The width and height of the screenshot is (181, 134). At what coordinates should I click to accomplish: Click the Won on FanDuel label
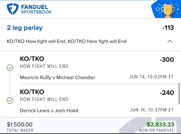tap(157, 130)
